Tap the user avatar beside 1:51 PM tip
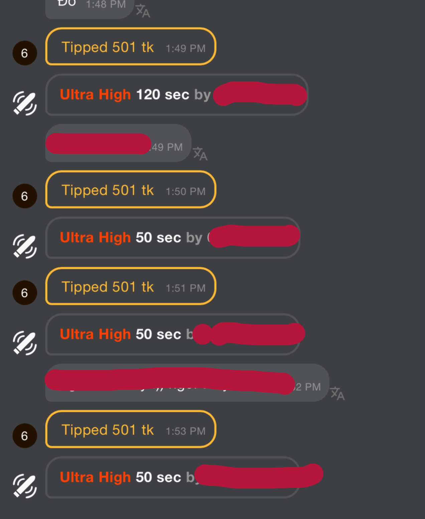The height and width of the screenshot is (519, 425). click(x=25, y=293)
